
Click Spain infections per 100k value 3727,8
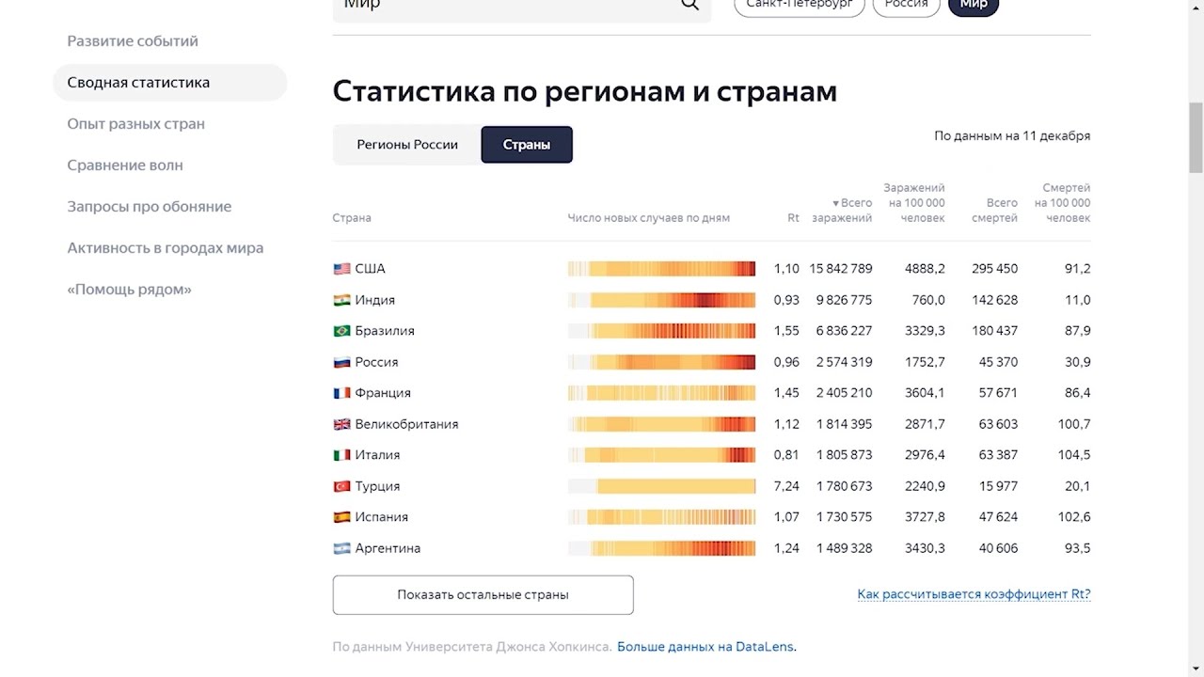tap(925, 517)
